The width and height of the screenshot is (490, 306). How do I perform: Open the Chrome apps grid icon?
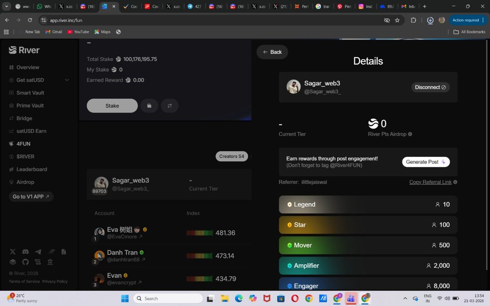pyautogui.click(x=6, y=32)
